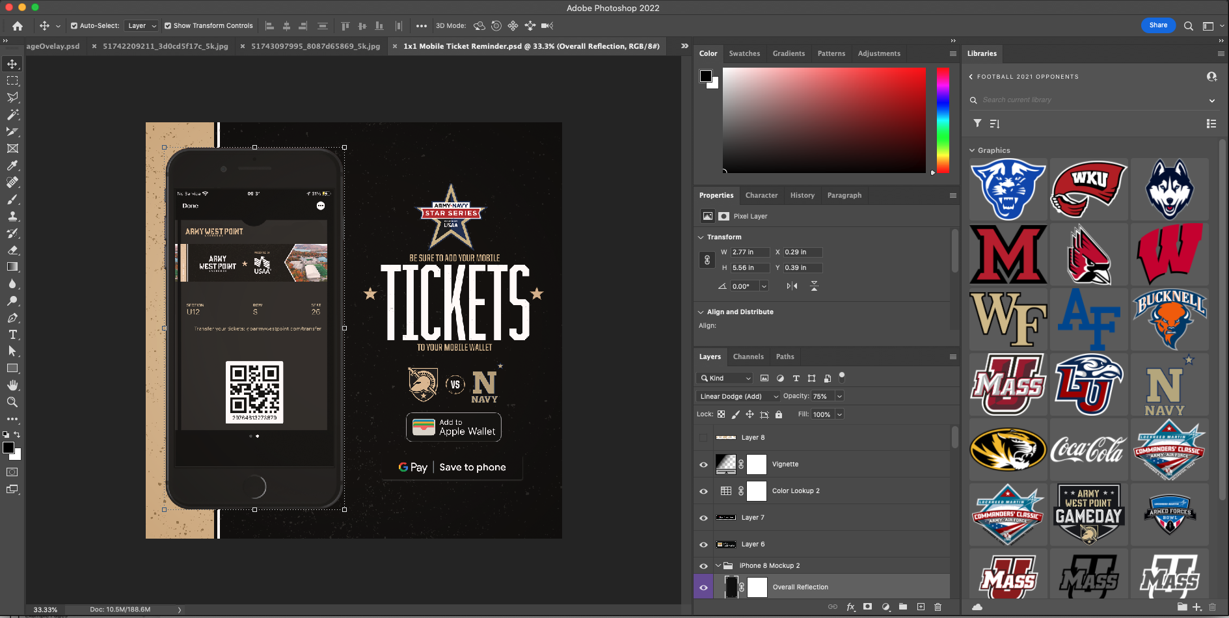The width and height of the screenshot is (1229, 618).
Task: Hide the Overall Reflection layer
Action: 703,587
